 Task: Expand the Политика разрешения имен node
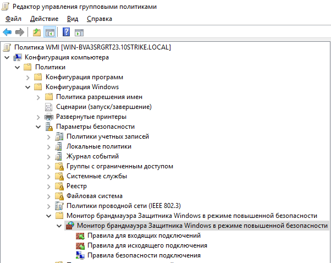(38, 97)
